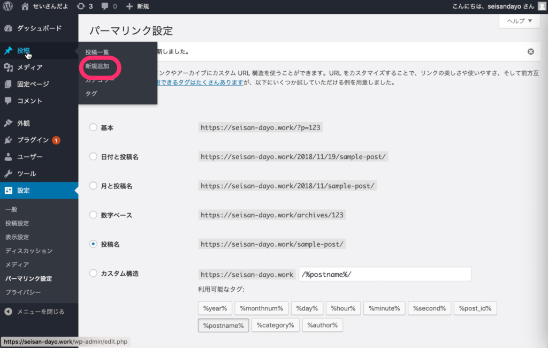This screenshot has width=548, height=348.
Task: Open 表示設定 in settings submenu
Action: point(17,237)
